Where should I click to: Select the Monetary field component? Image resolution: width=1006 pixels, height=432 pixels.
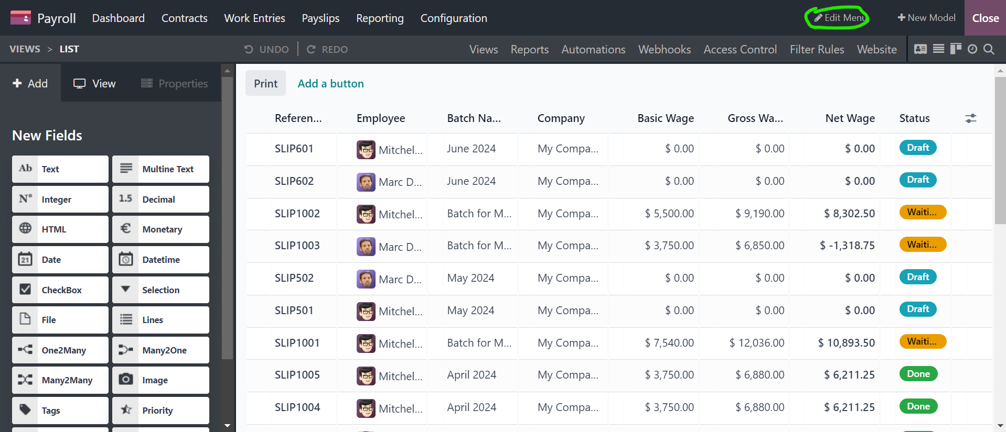click(x=160, y=229)
